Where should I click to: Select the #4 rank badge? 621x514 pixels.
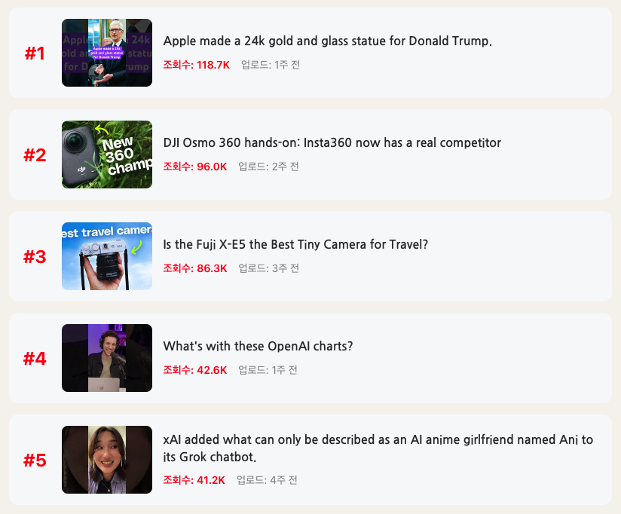[x=35, y=359]
